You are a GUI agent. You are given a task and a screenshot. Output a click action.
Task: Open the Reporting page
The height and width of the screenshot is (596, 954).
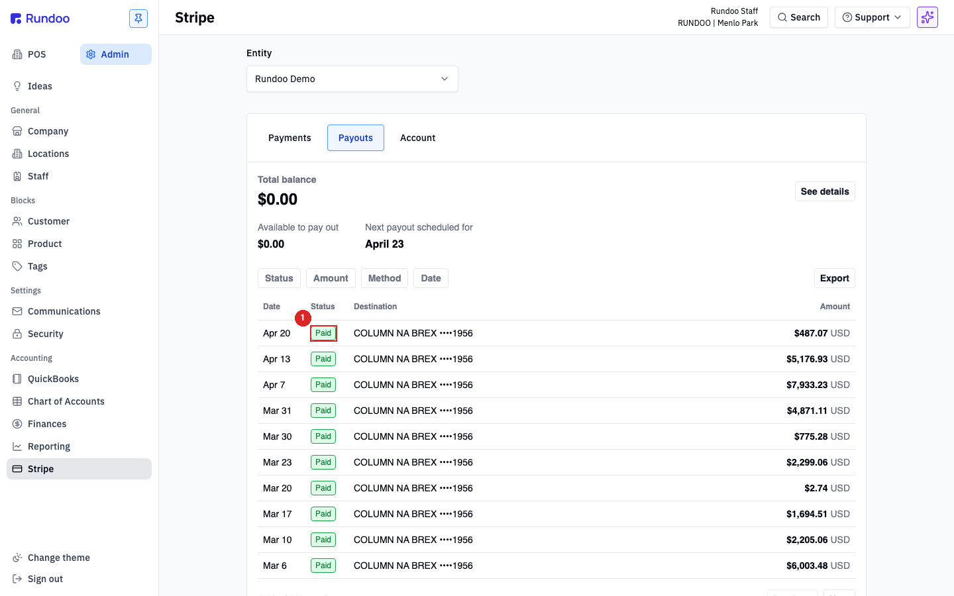click(79, 446)
